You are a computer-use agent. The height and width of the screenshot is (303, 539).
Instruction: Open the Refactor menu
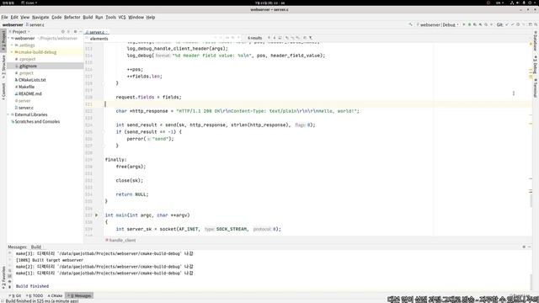72,17
